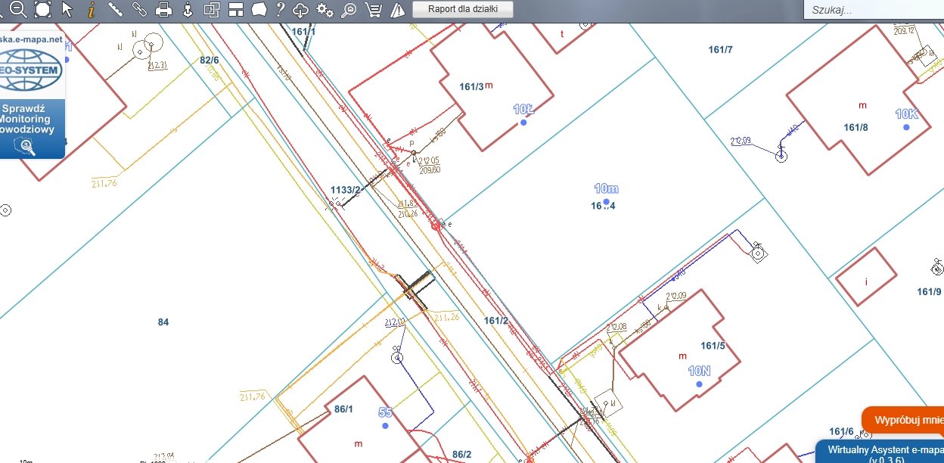Click the chain link share icon

click(x=139, y=9)
